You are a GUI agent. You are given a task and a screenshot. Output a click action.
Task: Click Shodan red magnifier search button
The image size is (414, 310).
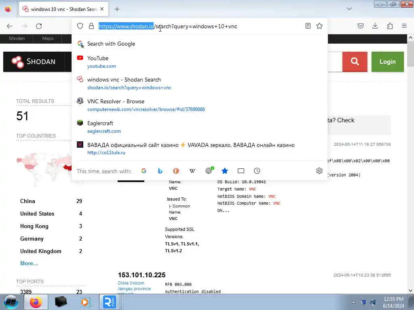coord(355,62)
